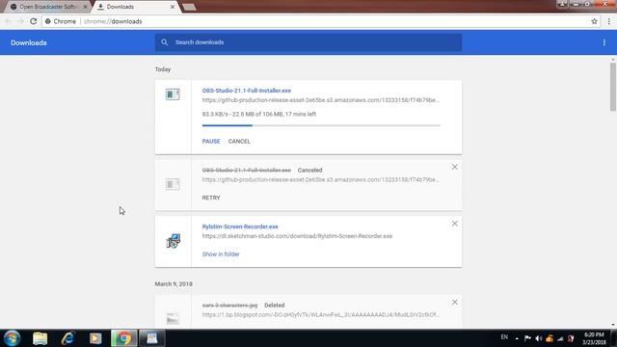The image size is (617, 347).
Task: Click the blogspot URL under the deleted file
Action: pyautogui.click(x=321, y=315)
